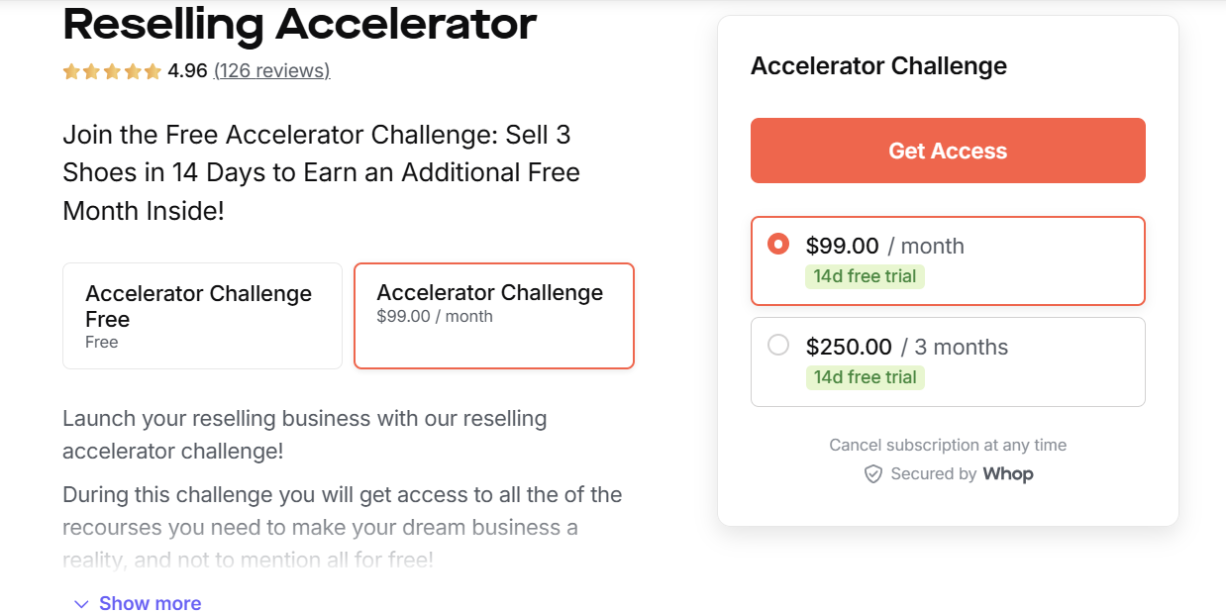The height and width of the screenshot is (615, 1226).
Task: Click the Reselling Accelerator page heading
Action: click(299, 24)
